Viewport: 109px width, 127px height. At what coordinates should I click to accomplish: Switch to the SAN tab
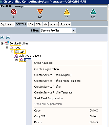click(x=38, y=24)
